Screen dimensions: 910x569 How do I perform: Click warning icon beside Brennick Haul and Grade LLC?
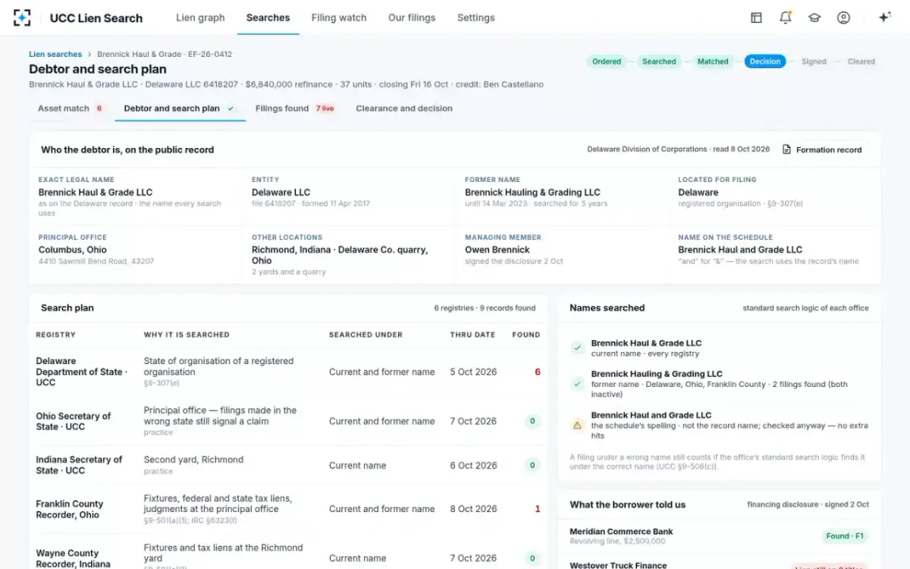[578, 426]
